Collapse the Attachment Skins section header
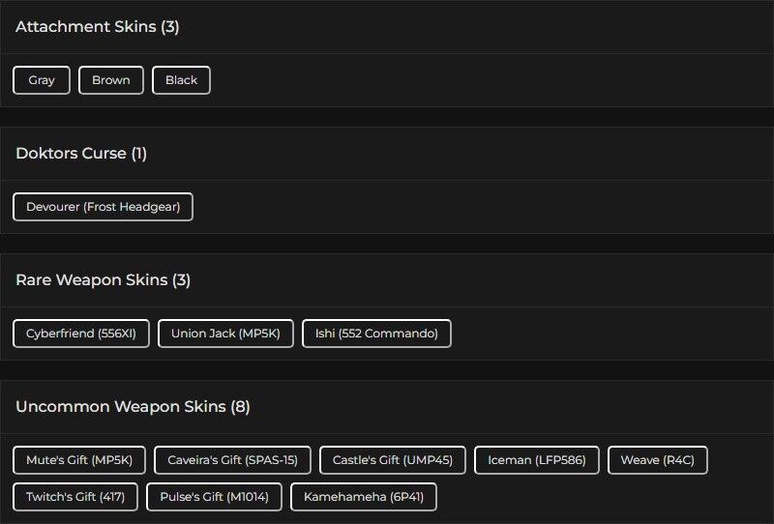Viewport: 774px width, 524px height. pos(97,27)
